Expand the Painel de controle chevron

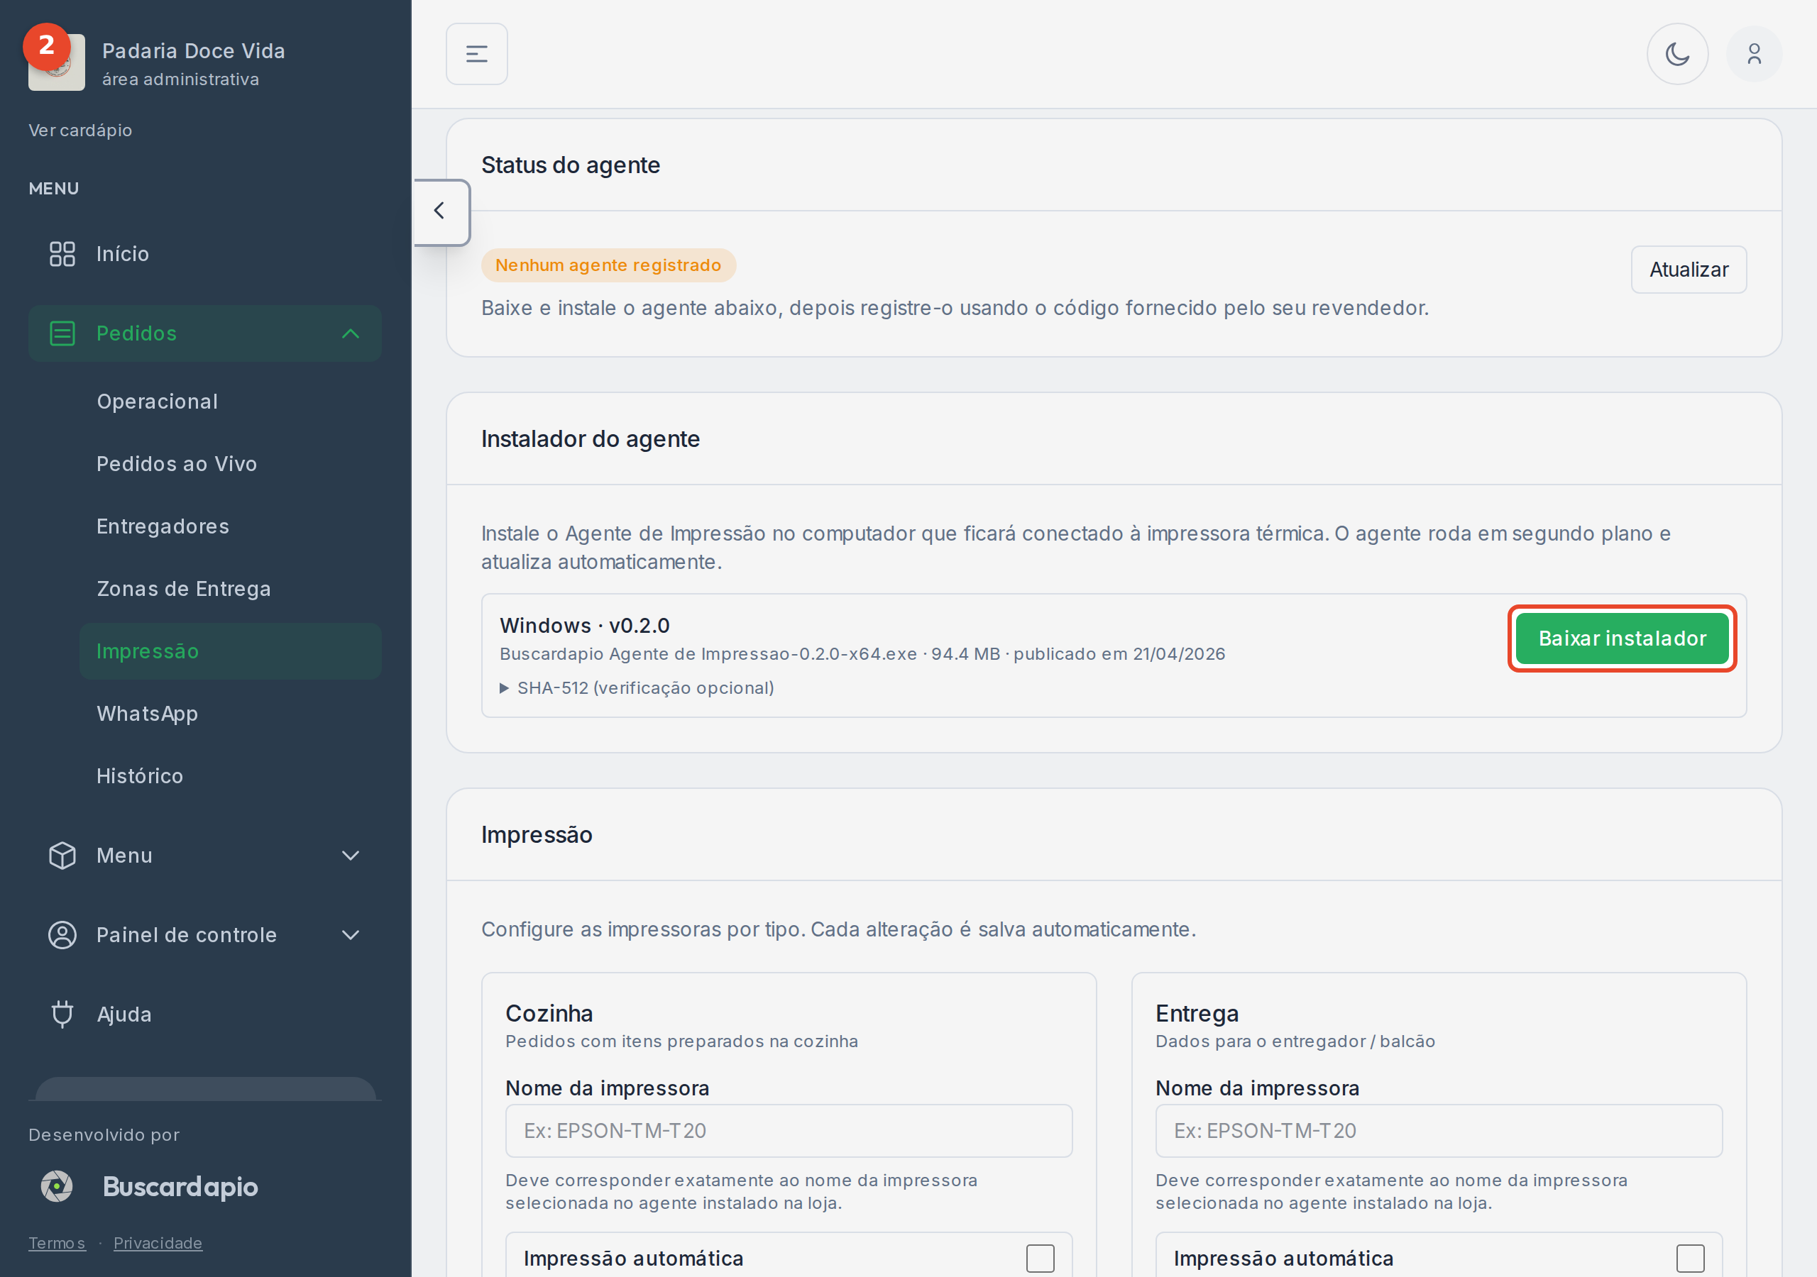click(x=351, y=934)
